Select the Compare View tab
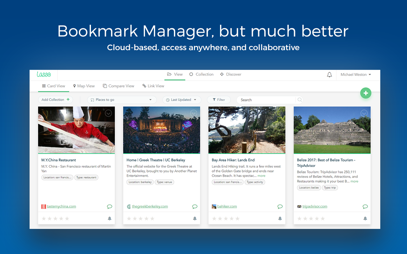Image resolution: width=407 pixels, height=254 pixels. click(118, 86)
